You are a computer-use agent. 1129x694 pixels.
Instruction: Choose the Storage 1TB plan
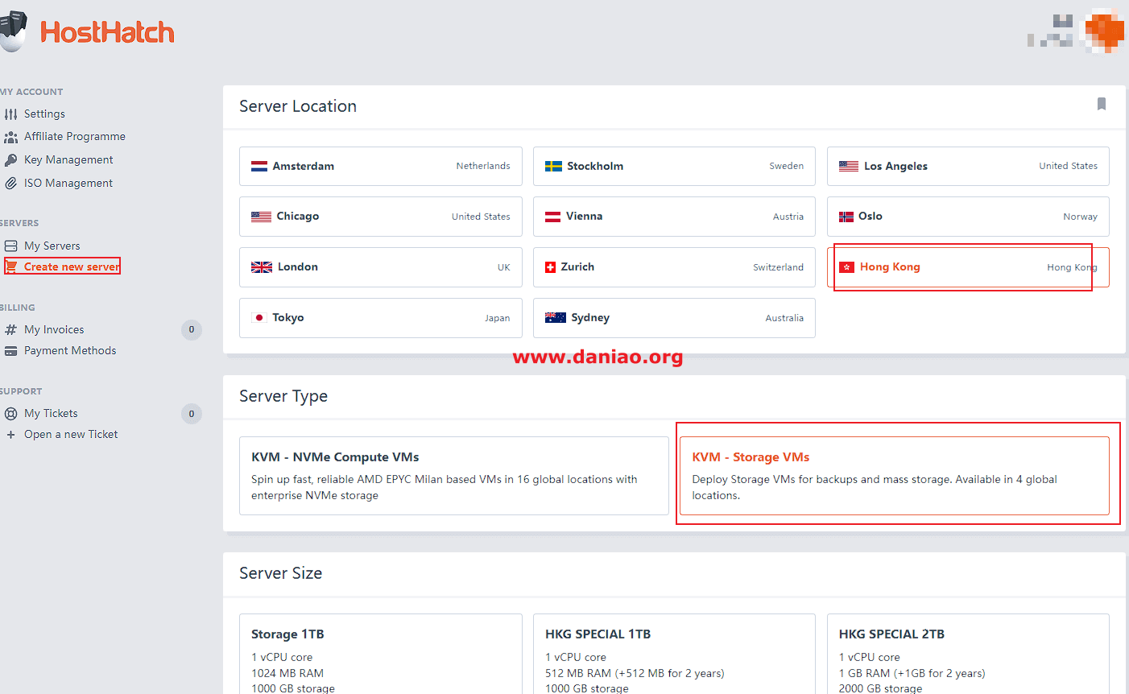tap(381, 654)
